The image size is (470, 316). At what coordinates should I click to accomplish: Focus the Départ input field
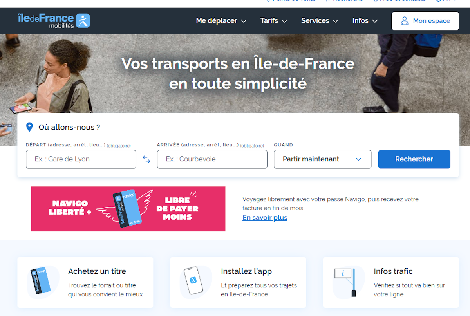[x=81, y=159]
